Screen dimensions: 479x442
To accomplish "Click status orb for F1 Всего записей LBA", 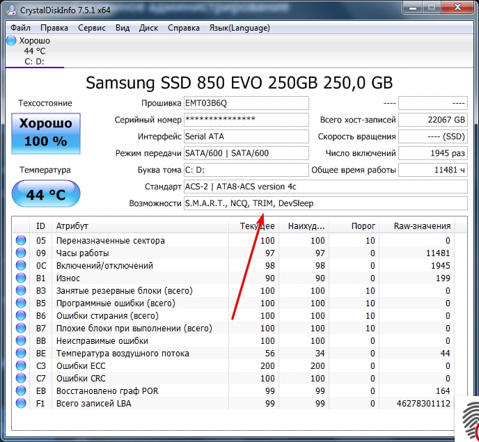I will (21, 403).
